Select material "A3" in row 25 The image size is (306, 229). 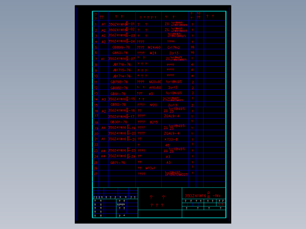[168, 163]
